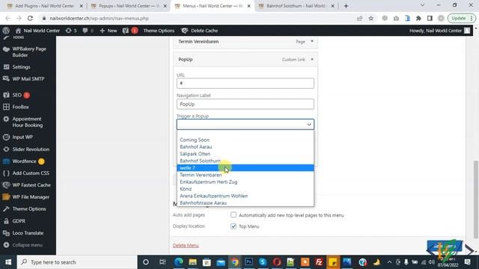Open Appointment Hour Booking sidebar item
This screenshot has height=269, width=479.
click(x=28, y=122)
